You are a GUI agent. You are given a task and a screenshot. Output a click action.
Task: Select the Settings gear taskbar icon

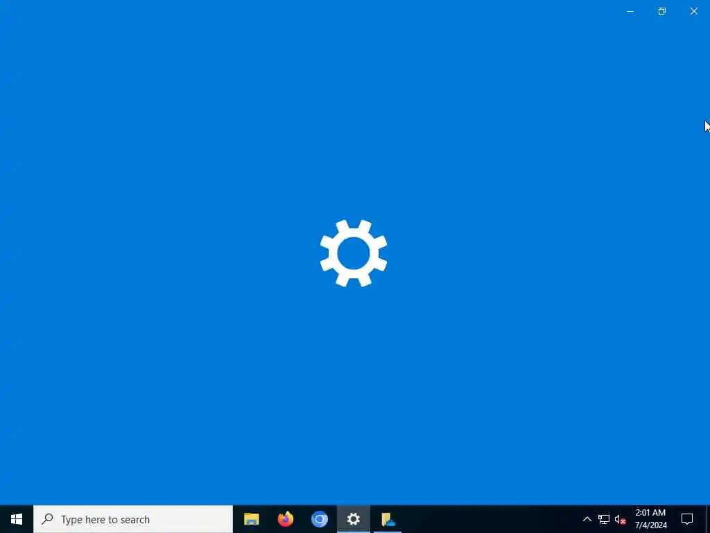(x=353, y=519)
